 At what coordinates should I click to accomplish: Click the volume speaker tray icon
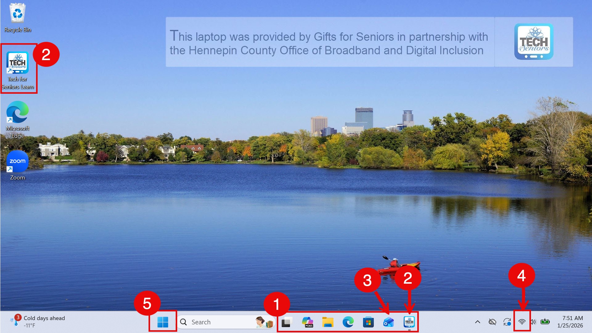point(533,322)
